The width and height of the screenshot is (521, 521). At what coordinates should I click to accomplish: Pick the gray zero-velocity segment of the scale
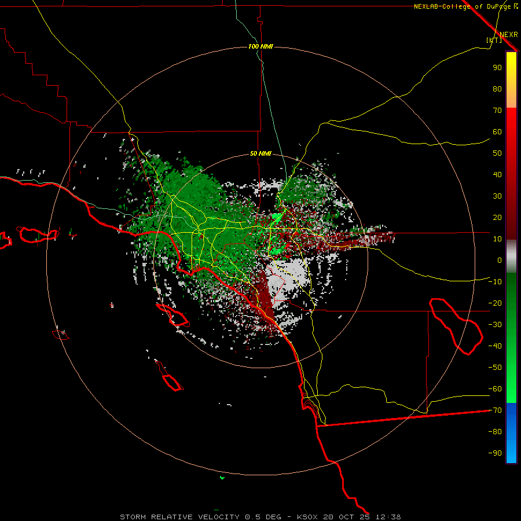point(511,256)
